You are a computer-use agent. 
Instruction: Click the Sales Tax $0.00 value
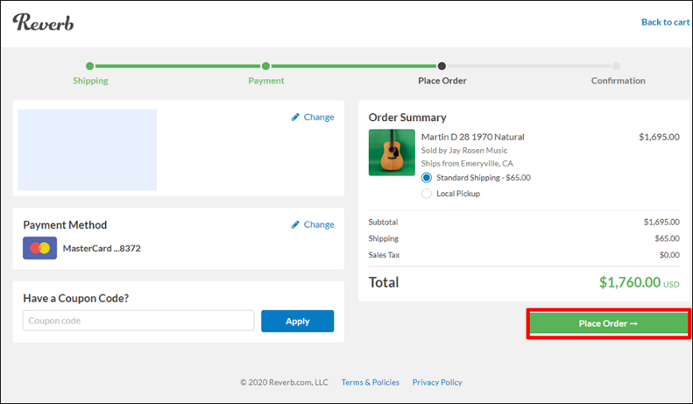click(x=669, y=255)
